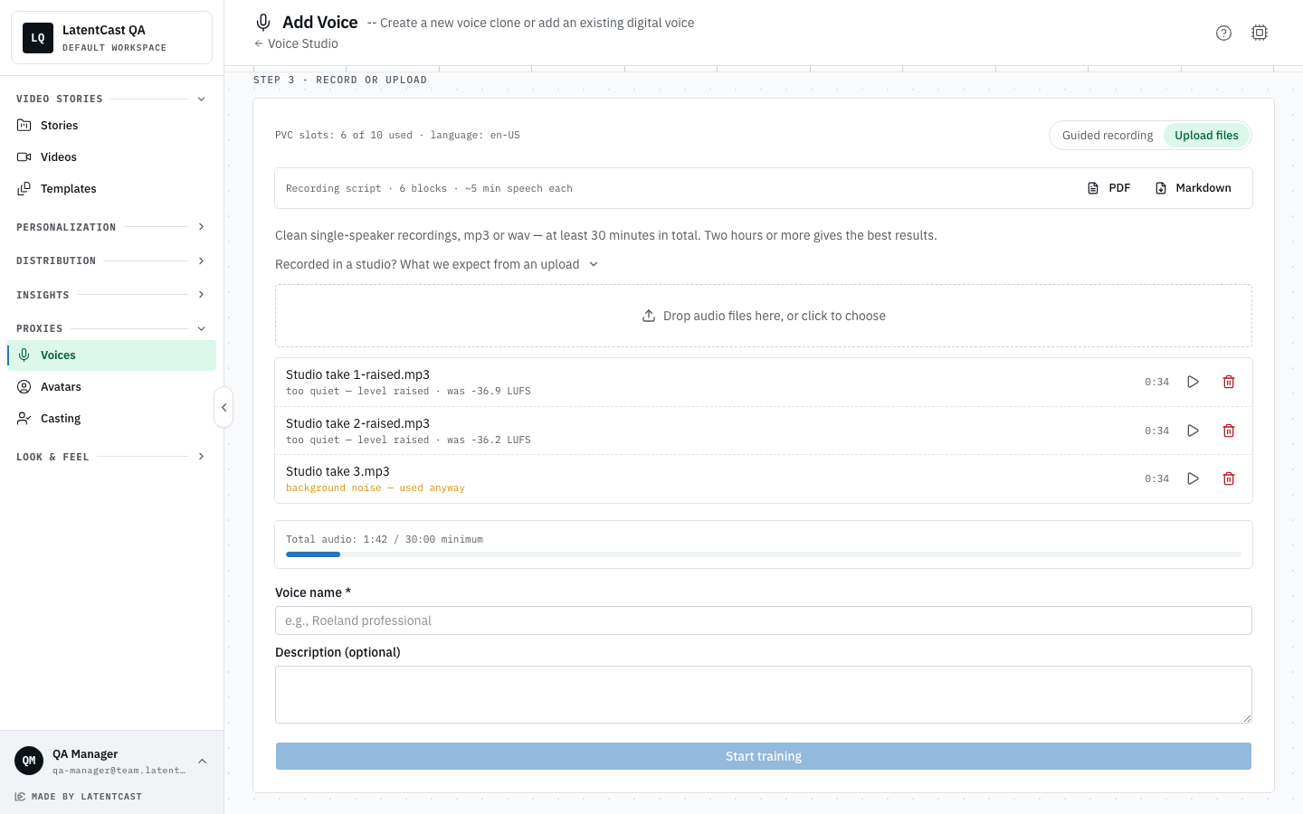Delete Studio take 3.mp3 with the trash icon
Image resolution: width=1303 pixels, height=814 pixels.
(x=1229, y=478)
